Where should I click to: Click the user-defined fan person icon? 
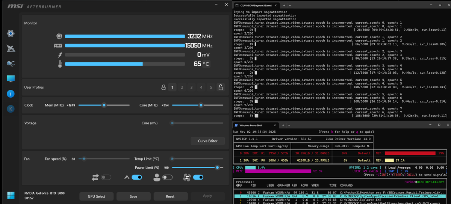tap(157, 177)
